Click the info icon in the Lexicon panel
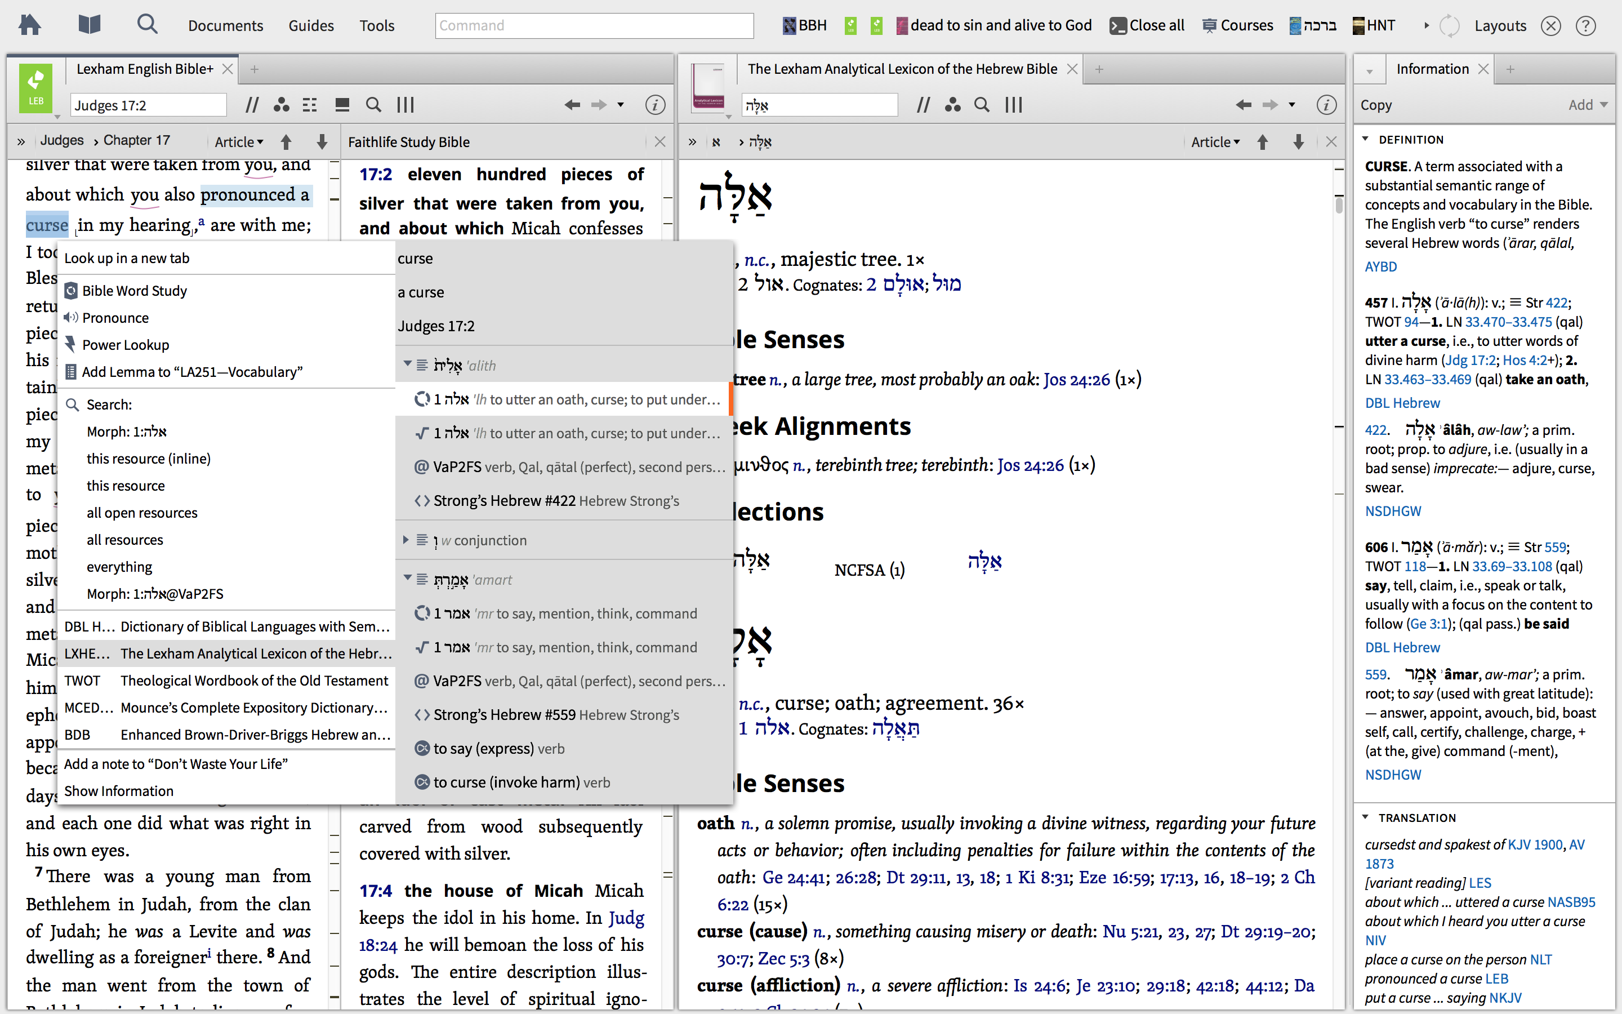This screenshot has height=1014, width=1622. pyautogui.click(x=1326, y=105)
